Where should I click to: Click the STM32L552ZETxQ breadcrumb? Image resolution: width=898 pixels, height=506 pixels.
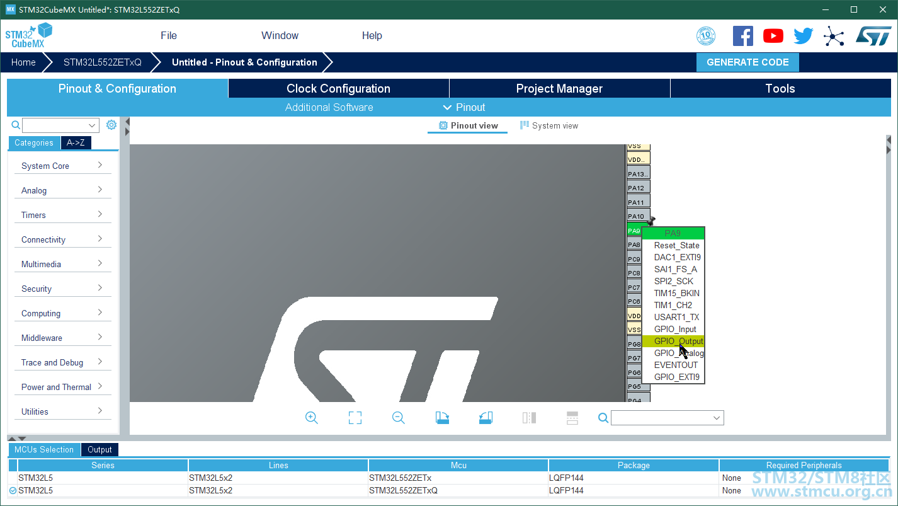click(103, 62)
